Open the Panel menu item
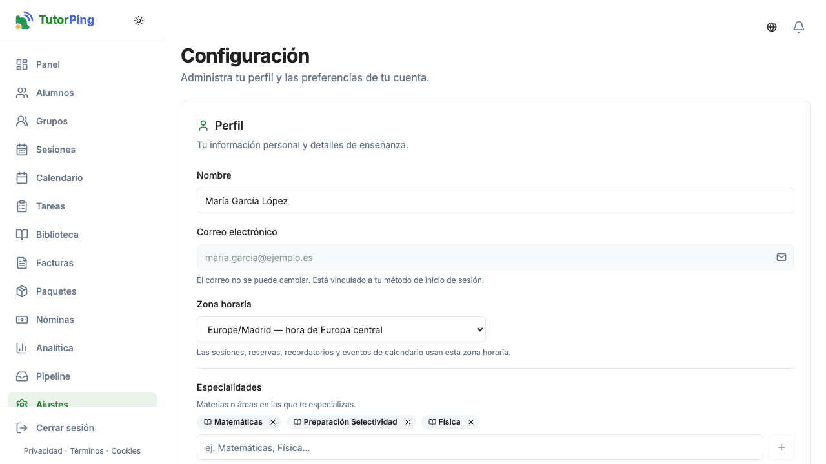This screenshot has width=826, height=464. click(82, 64)
